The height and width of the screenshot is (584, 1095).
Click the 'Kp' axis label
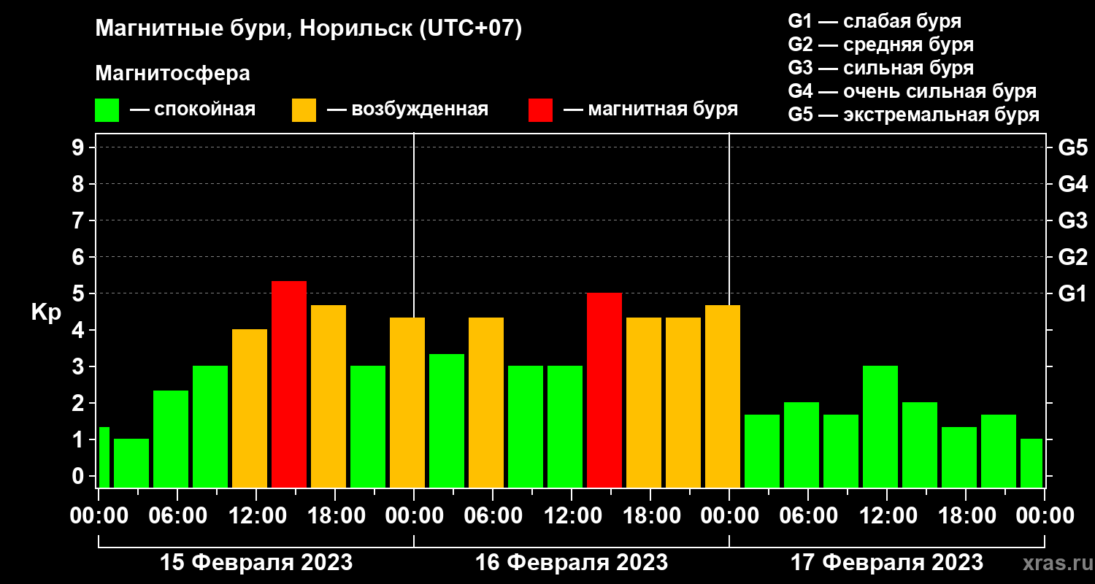(46, 312)
